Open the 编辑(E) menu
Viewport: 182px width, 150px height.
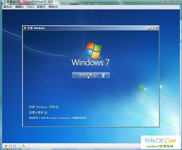tap(20, 7)
